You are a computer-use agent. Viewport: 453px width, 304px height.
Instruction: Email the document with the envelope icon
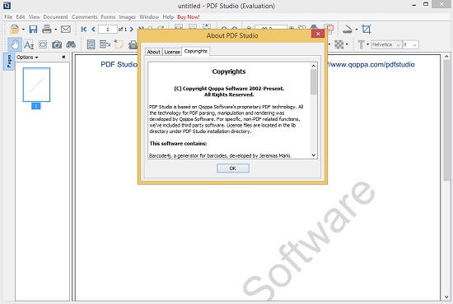(x=66, y=29)
